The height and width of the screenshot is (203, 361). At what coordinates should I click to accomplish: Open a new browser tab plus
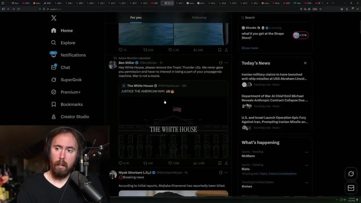(327, 3)
